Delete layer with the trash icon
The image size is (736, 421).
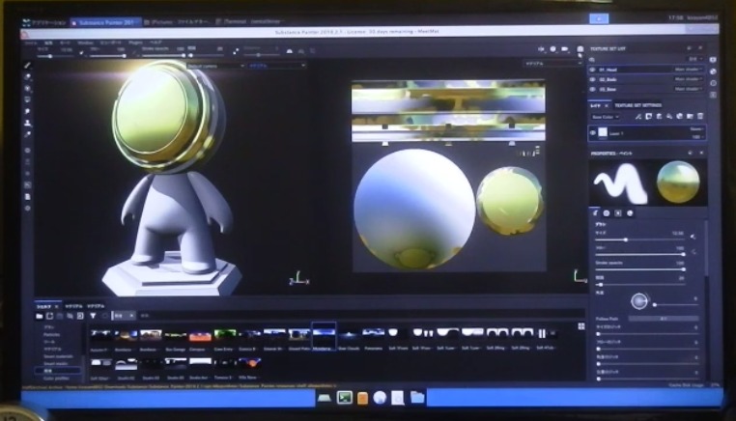tap(700, 117)
